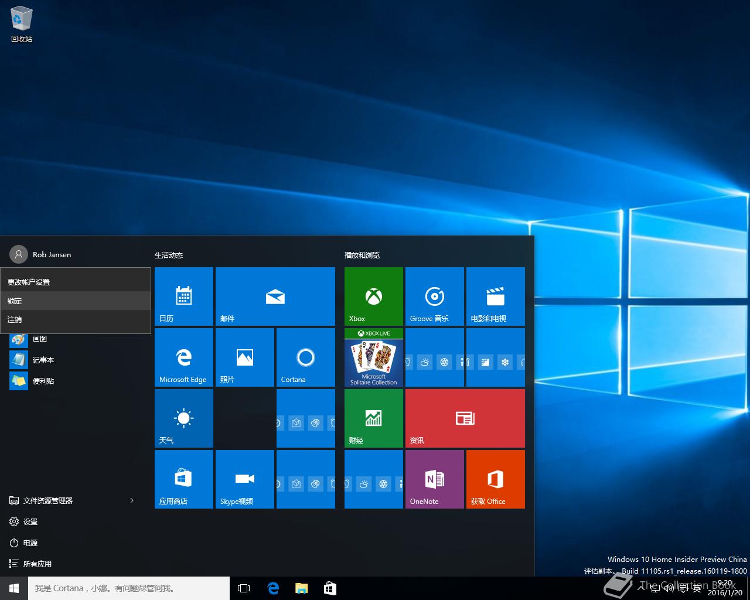Open the 电影和电视 tile
Image resolution: width=750 pixels, height=600 pixels.
coord(496,296)
